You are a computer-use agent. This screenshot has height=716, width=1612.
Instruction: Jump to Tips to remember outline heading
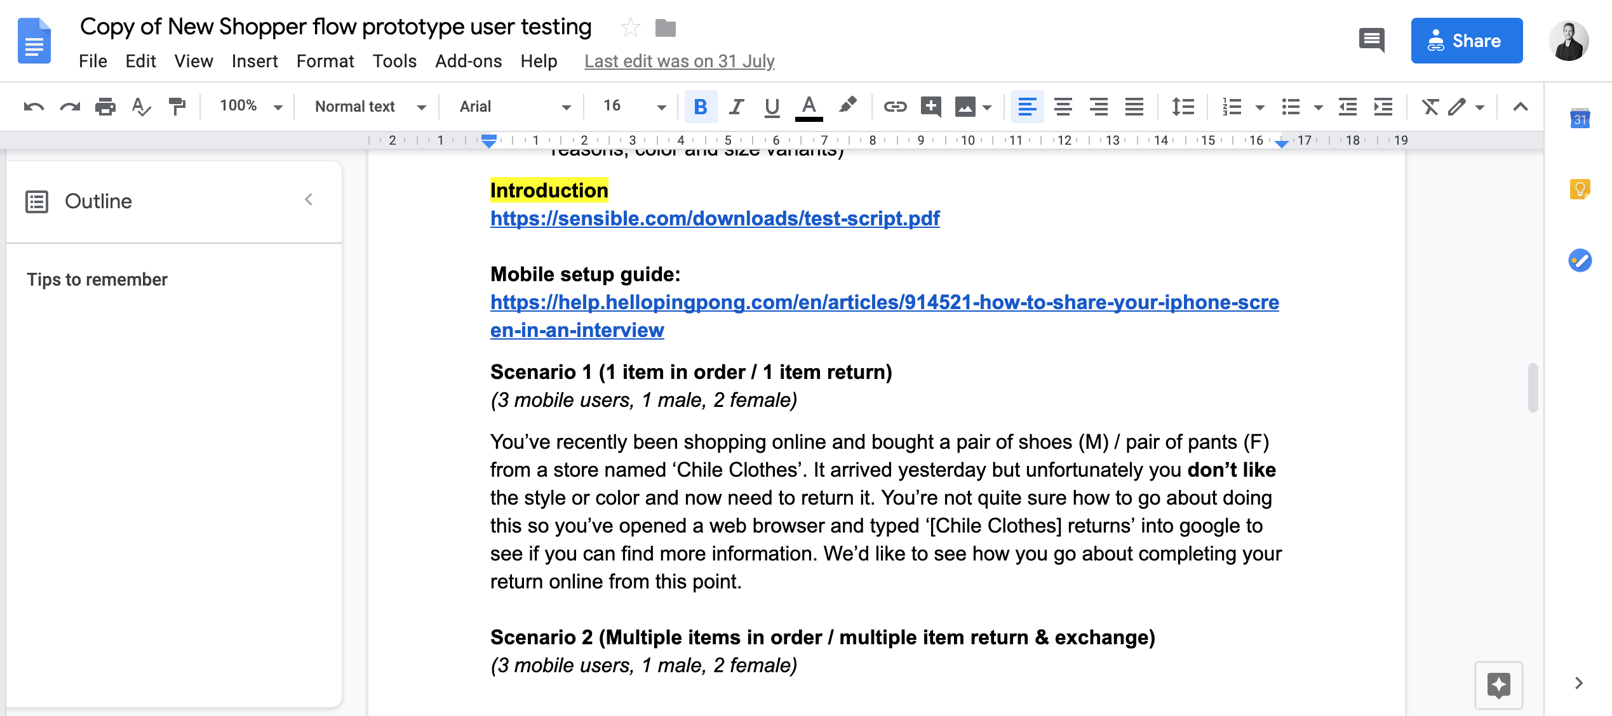pos(97,280)
